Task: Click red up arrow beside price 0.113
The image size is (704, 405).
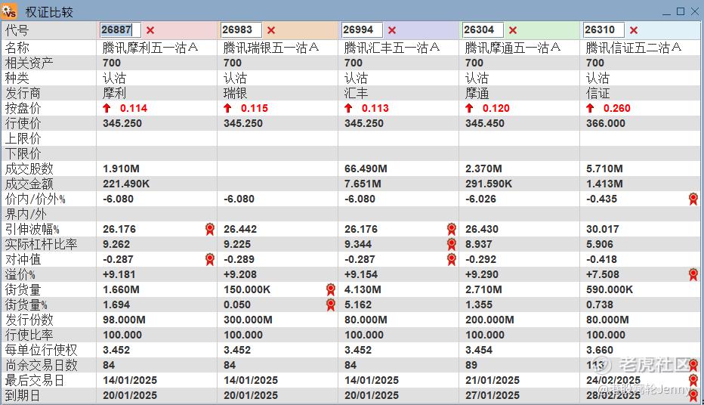Action: (348, 108)
